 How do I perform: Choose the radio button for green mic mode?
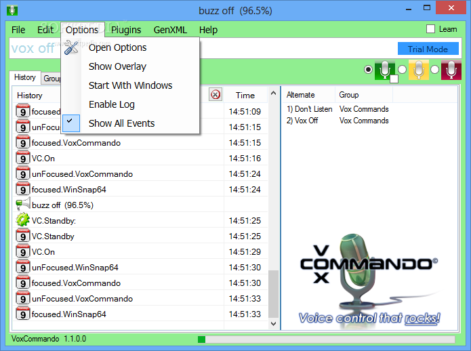coord(368,70)
